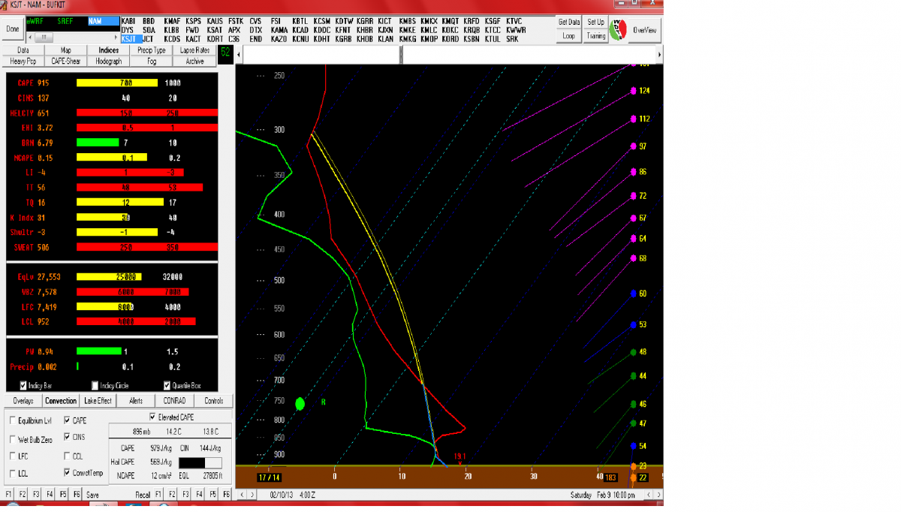Click the WDTB round logo icon
The width and height of the screenshot is (901, 512).
click(x=619, y=30)
